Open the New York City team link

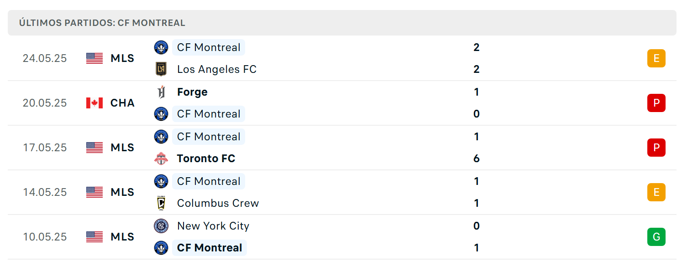pos(213,226)
